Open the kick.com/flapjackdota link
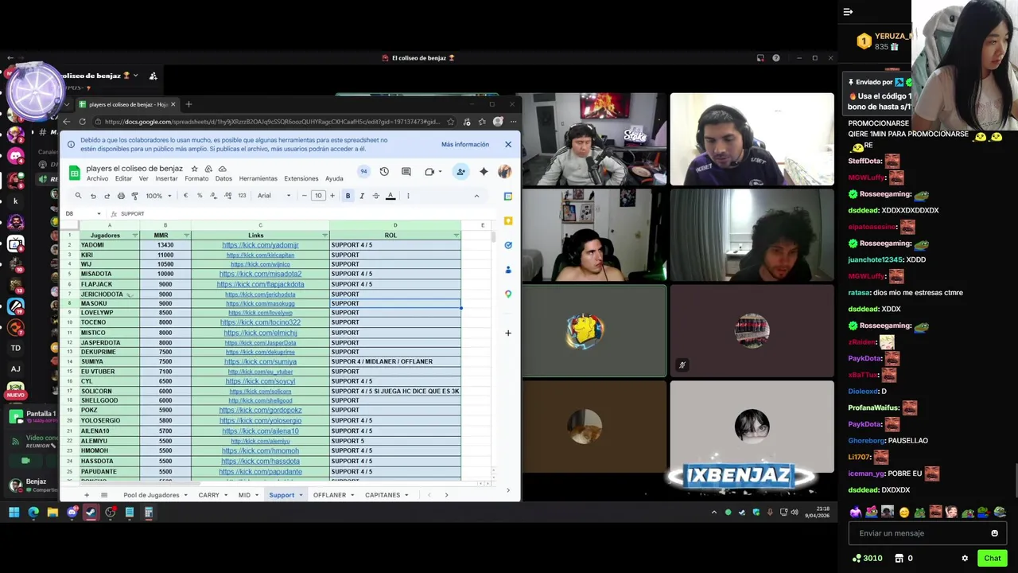 pyautogui.click(x=260, y=284)
